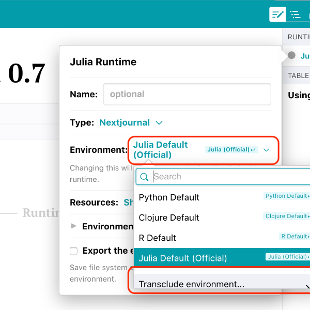Switch to the editor view icon
310x310 pixels.
(277, 14)
